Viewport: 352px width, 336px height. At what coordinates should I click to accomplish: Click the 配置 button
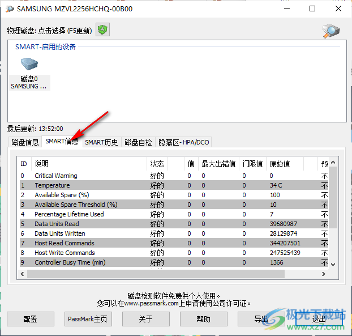[31, 318]
